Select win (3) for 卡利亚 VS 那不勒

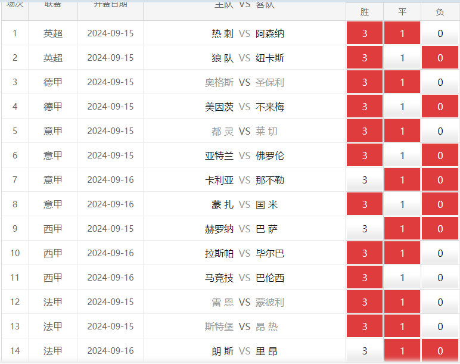(364, 180)
